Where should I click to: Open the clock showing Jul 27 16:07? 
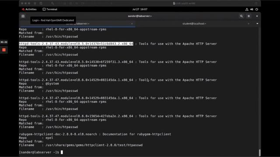(140, 9)
